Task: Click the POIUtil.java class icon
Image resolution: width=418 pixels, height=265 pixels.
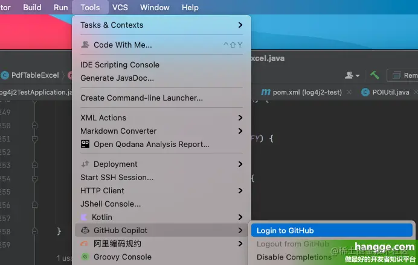Action: click(365, 92)
